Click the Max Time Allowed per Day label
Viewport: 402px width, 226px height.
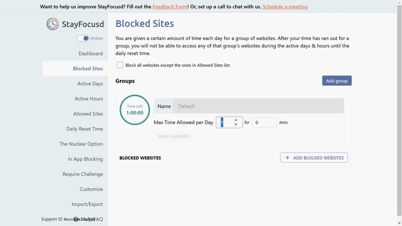(183, 122)
